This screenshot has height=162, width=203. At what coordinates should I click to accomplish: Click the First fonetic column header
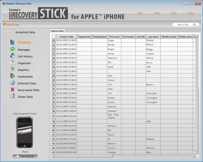click(128, 37)
